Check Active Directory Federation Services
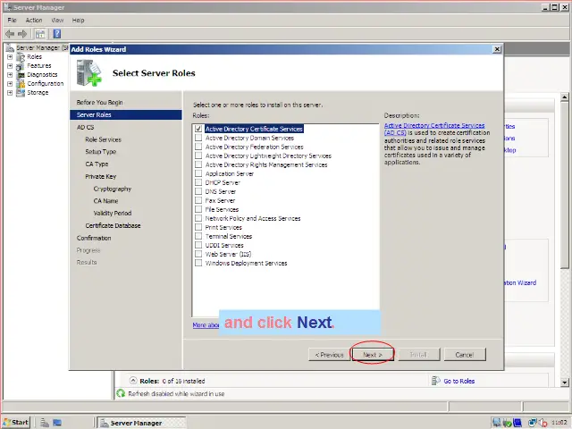Image resolution: width=572 pixels, height=429 pixels. tap(198, 147)
